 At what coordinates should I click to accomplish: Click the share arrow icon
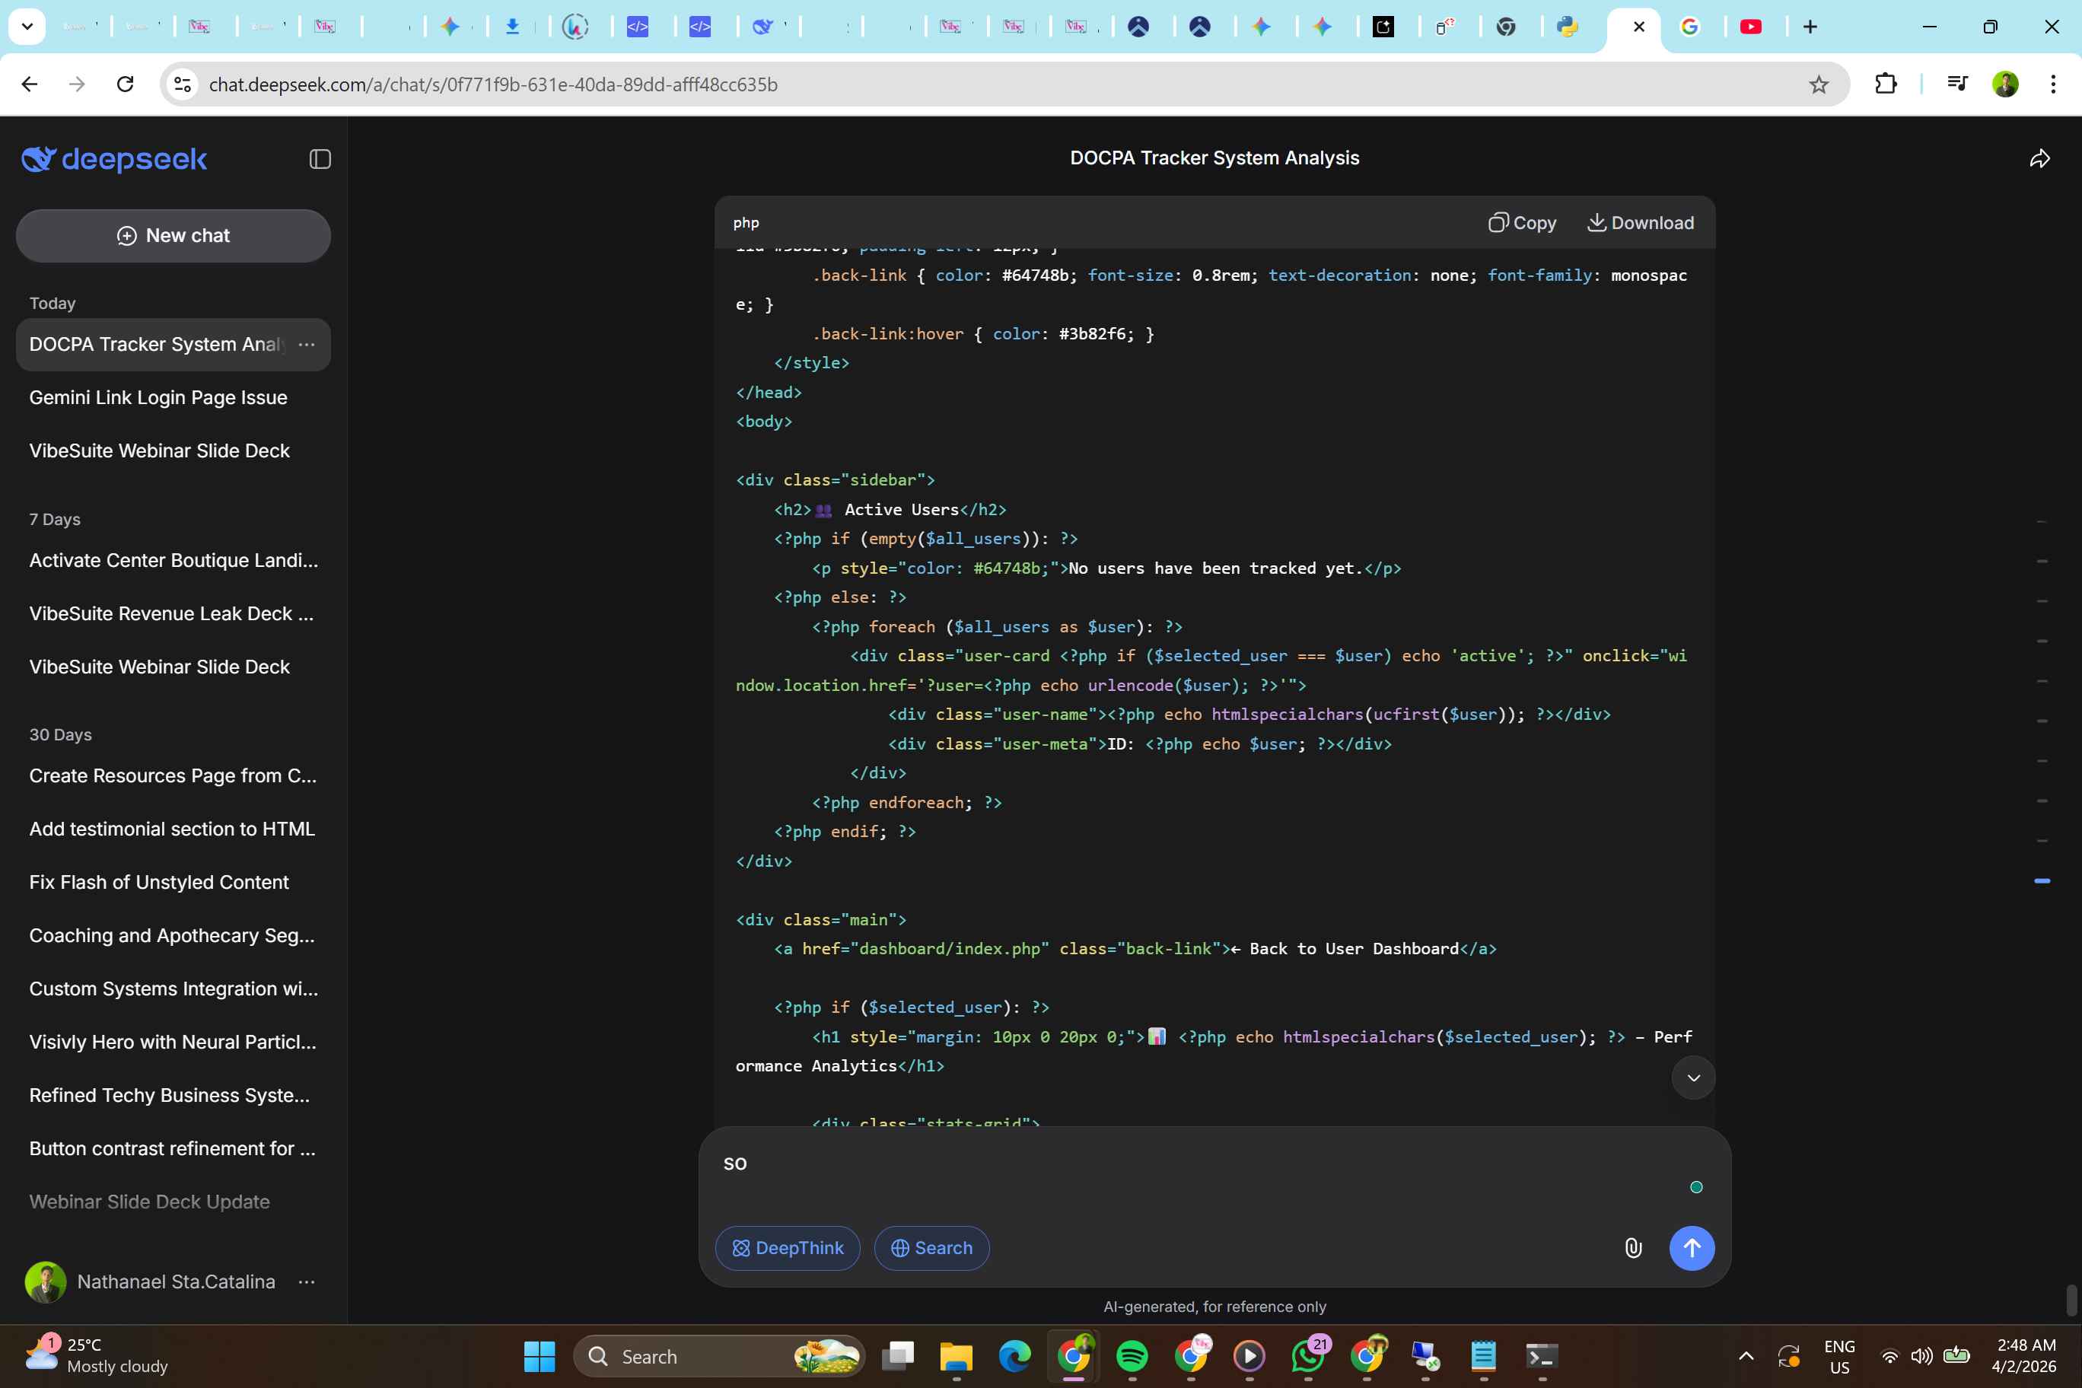2039,159
